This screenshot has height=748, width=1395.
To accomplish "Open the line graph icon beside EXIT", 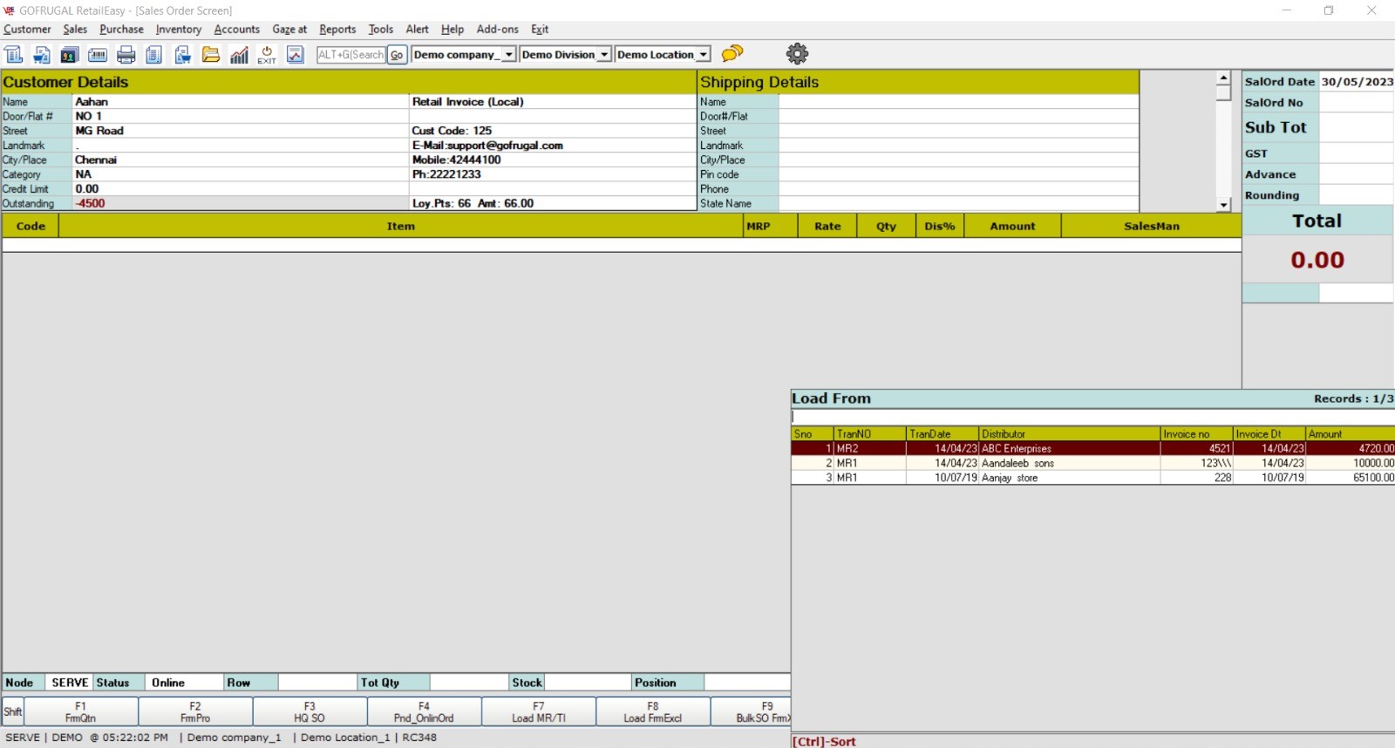I will (x=296, y=54).
